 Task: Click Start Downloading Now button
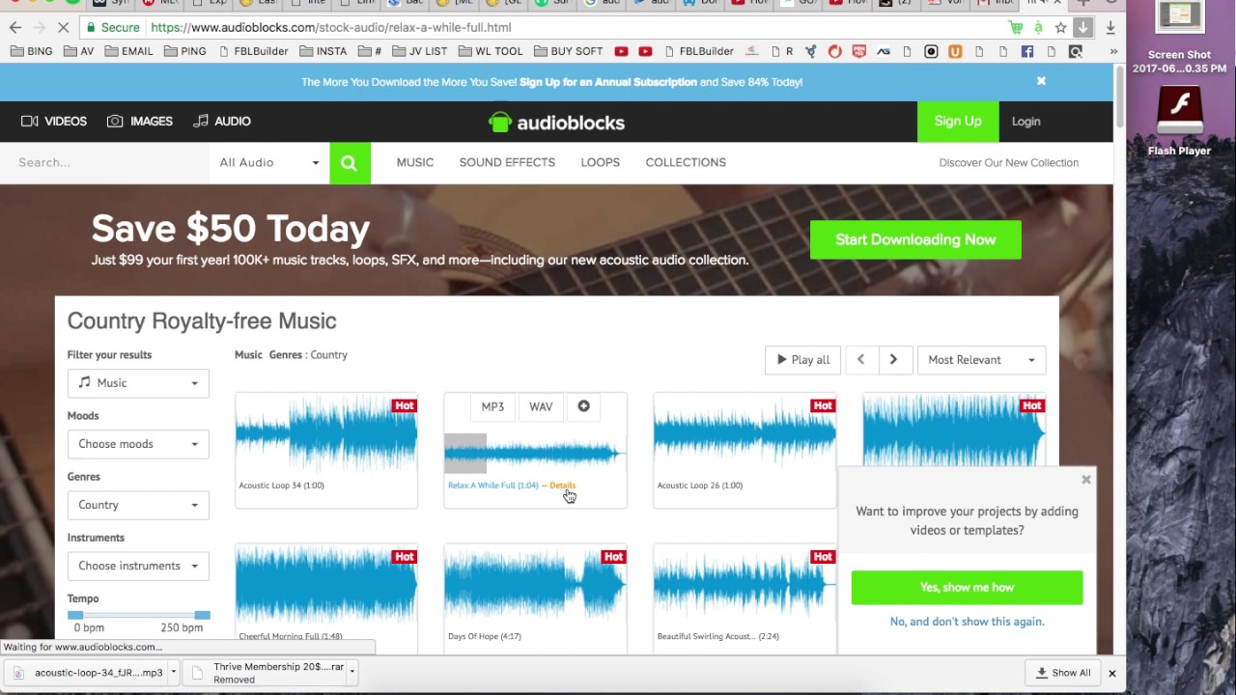(x=915, y=239)
